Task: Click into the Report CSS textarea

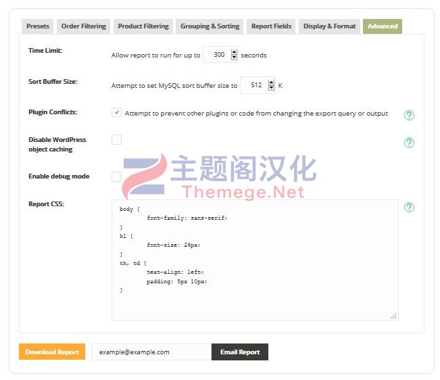Action: (x=255, y=260)
